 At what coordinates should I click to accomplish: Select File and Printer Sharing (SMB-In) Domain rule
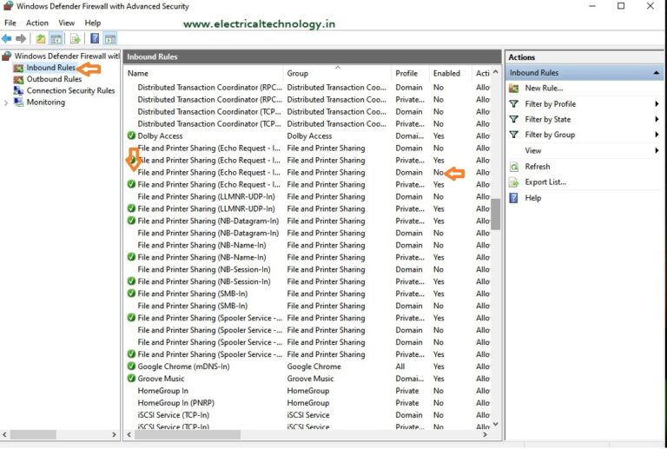click(x=308, y=306)
